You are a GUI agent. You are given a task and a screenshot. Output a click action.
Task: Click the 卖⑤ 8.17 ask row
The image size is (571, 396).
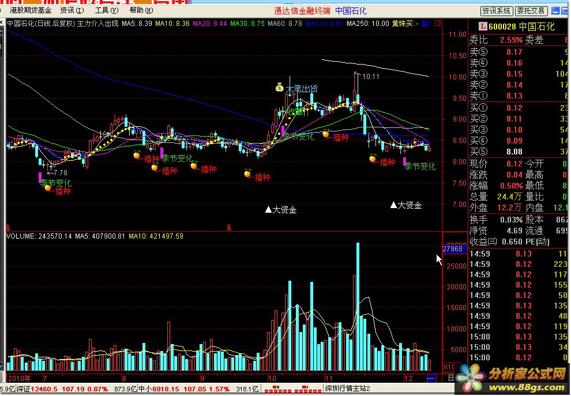(519, 52)
